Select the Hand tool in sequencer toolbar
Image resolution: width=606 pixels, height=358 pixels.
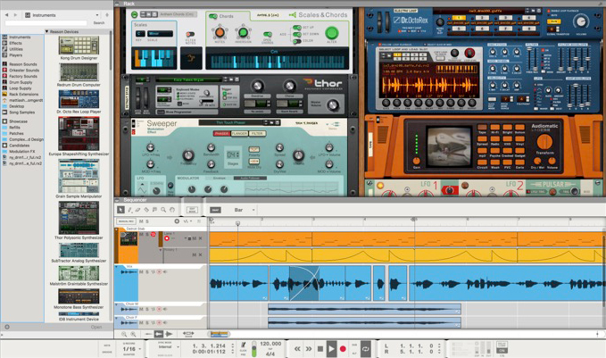coord(172,210)
